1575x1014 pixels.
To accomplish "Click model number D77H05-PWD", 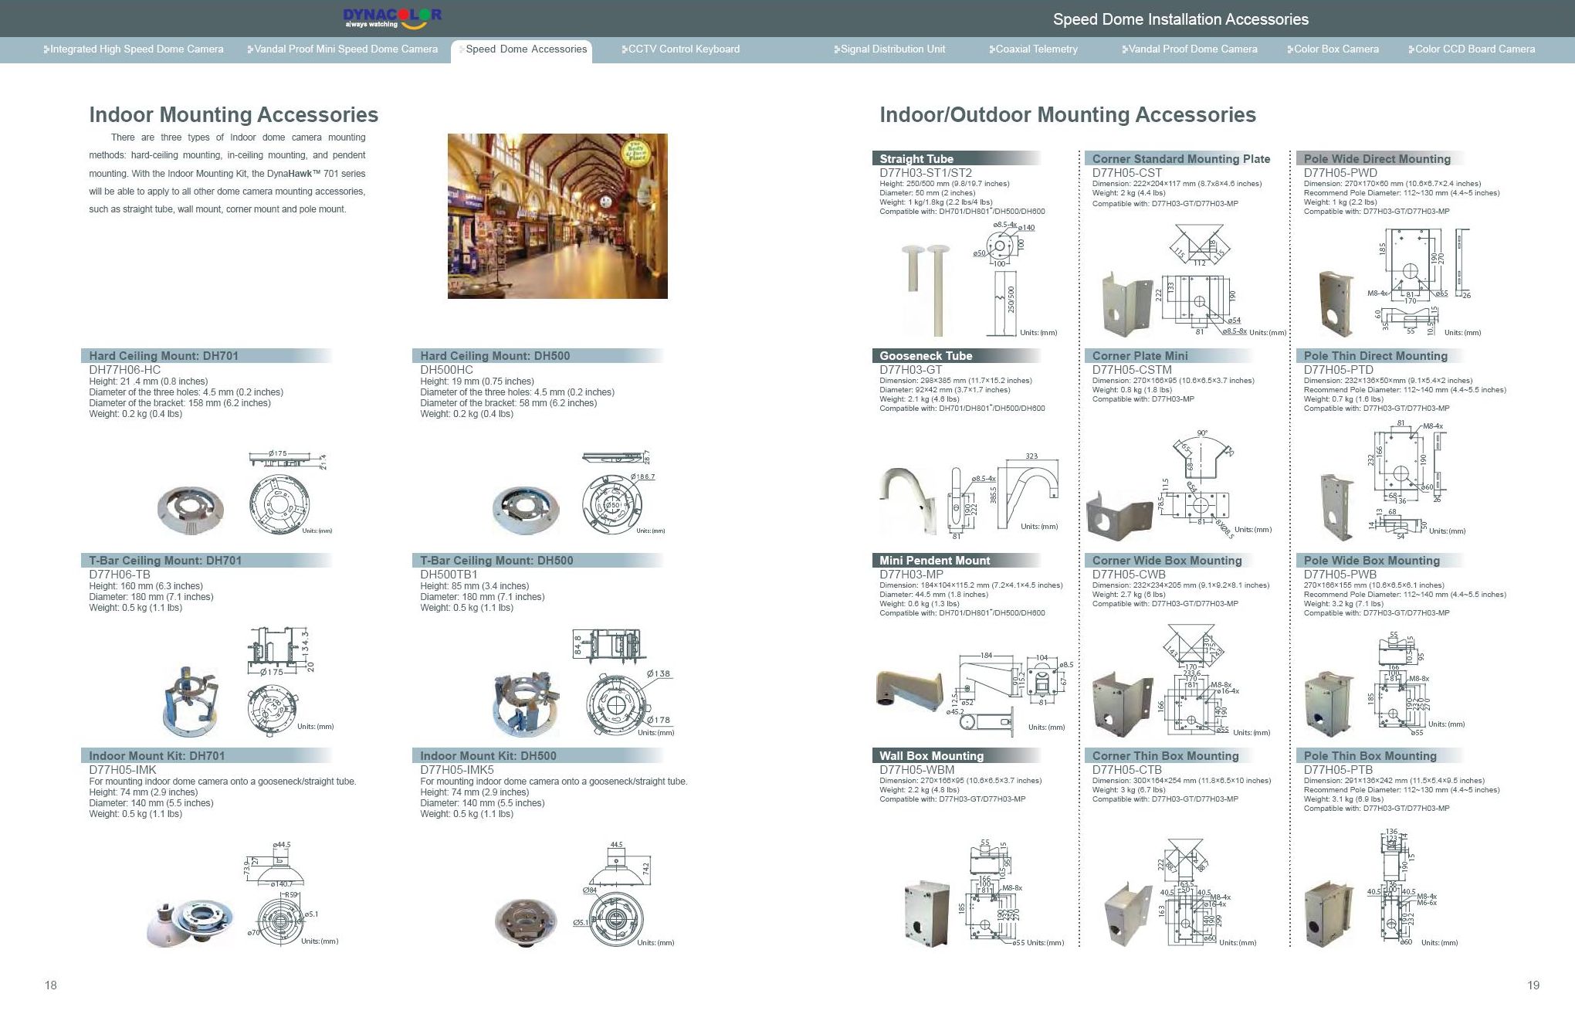I will (1340, 173).
